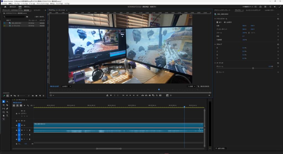Select the IMG_0809.MOV clip on the V1 track
This screenshot has width=283, height=154.
click(111, 125)
